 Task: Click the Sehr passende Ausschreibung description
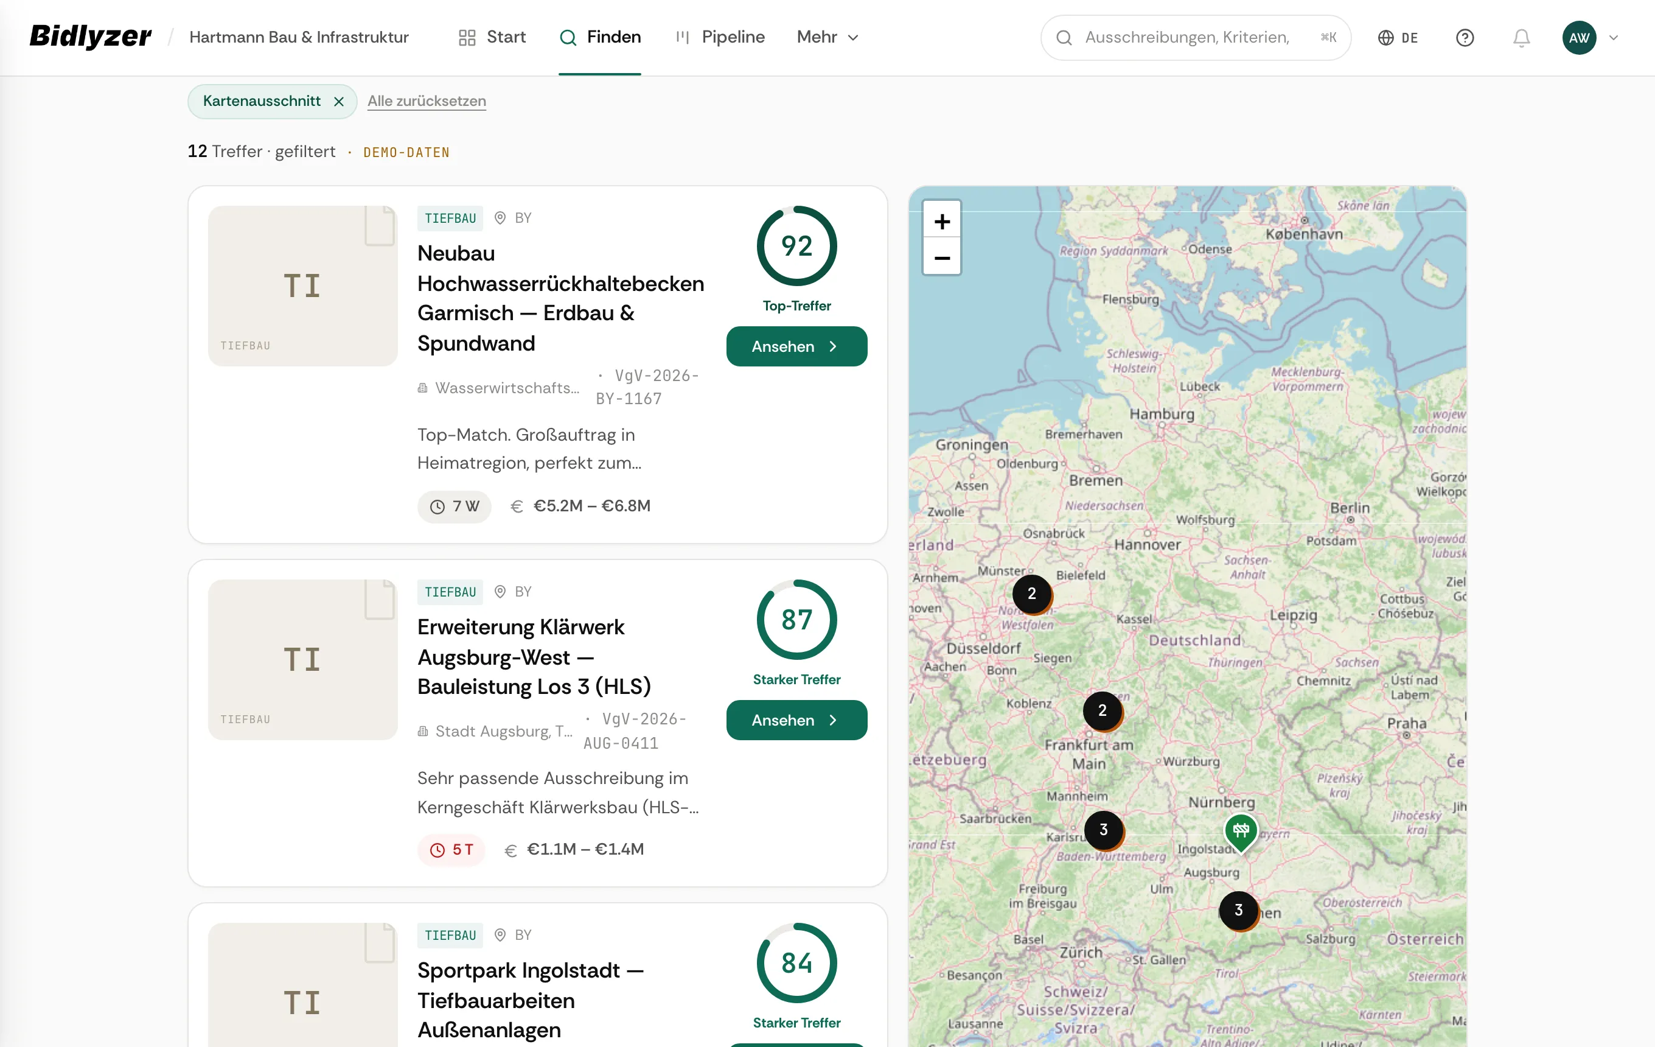click(x=558, y=792)
